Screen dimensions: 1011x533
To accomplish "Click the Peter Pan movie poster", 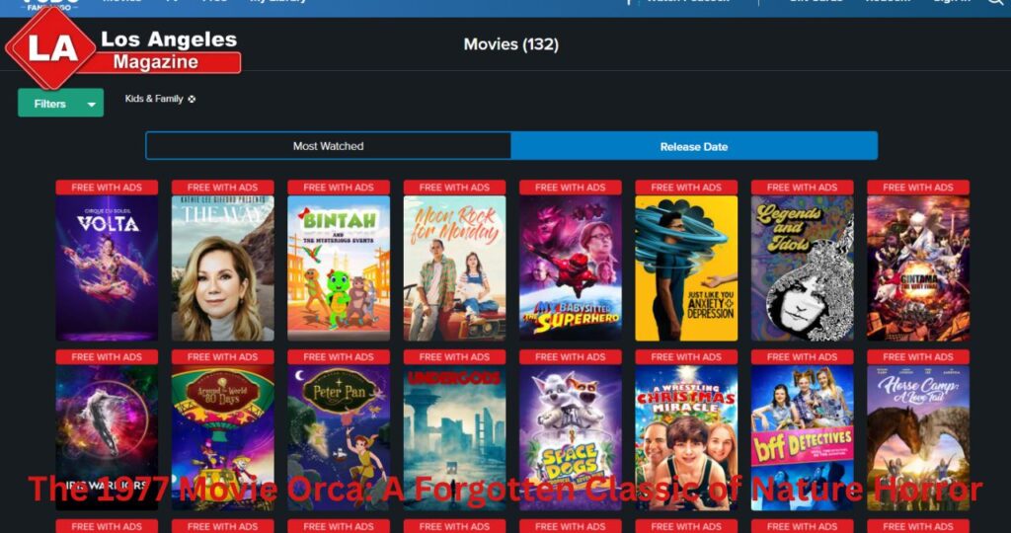I will [x=339, y=434].
